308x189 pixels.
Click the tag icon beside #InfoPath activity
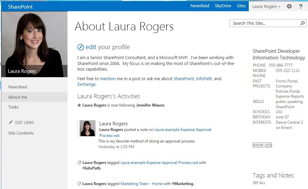coord(79,163)
